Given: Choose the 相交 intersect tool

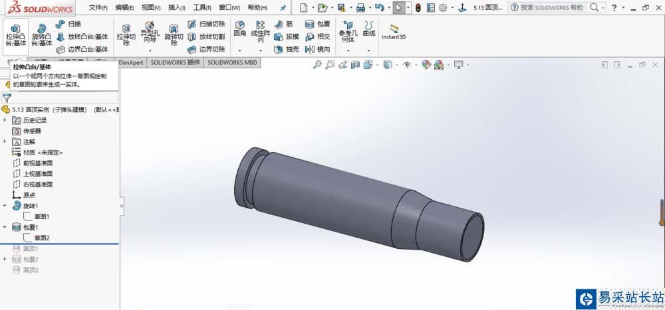Looking at the screenshot, I should click(318, 37).
